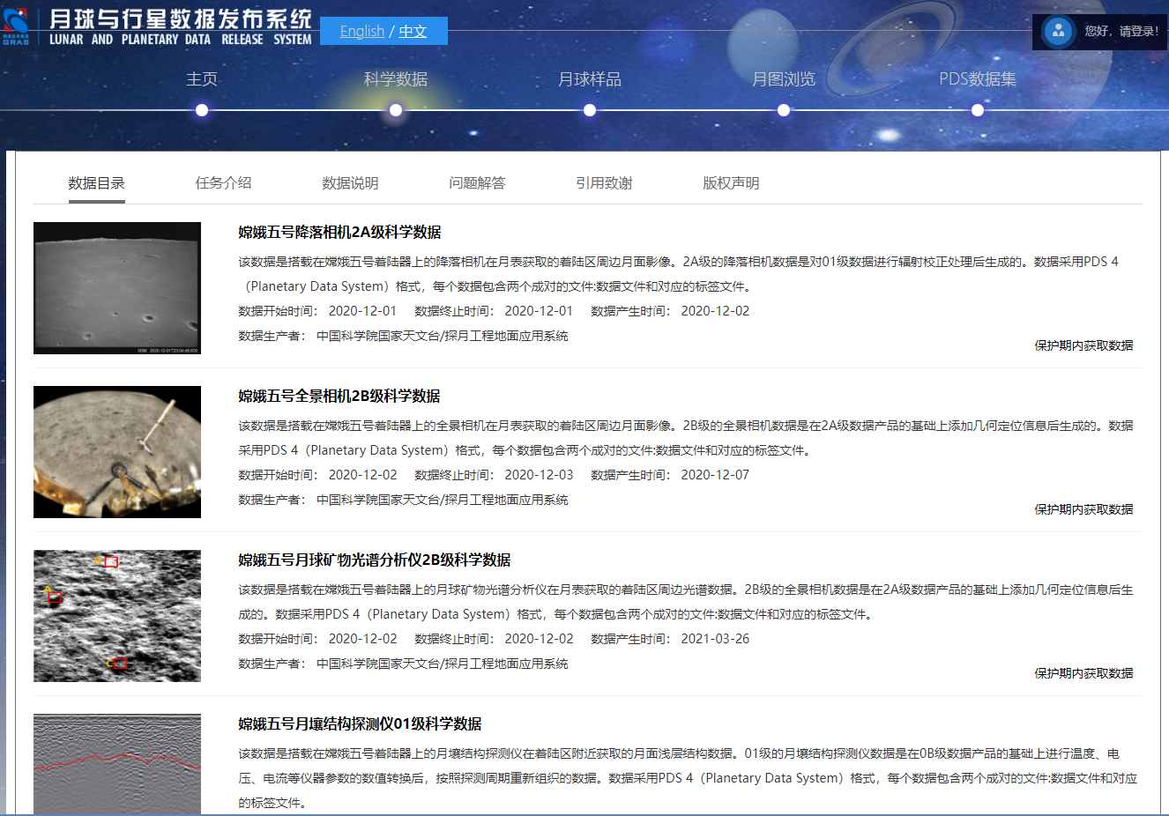The height and width of the screenshot is (816, 1169).
Task: Switch language to 中文
Action: (413, 31)
